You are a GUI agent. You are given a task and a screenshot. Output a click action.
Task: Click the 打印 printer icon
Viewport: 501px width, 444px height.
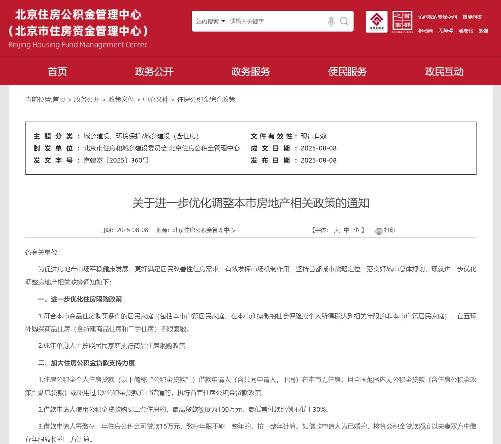click(379, 230)
